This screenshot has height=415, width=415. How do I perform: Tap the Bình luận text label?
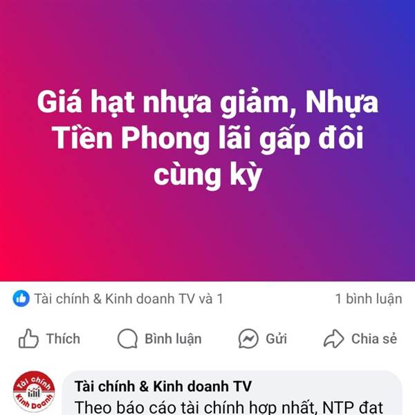pos(173,339)
